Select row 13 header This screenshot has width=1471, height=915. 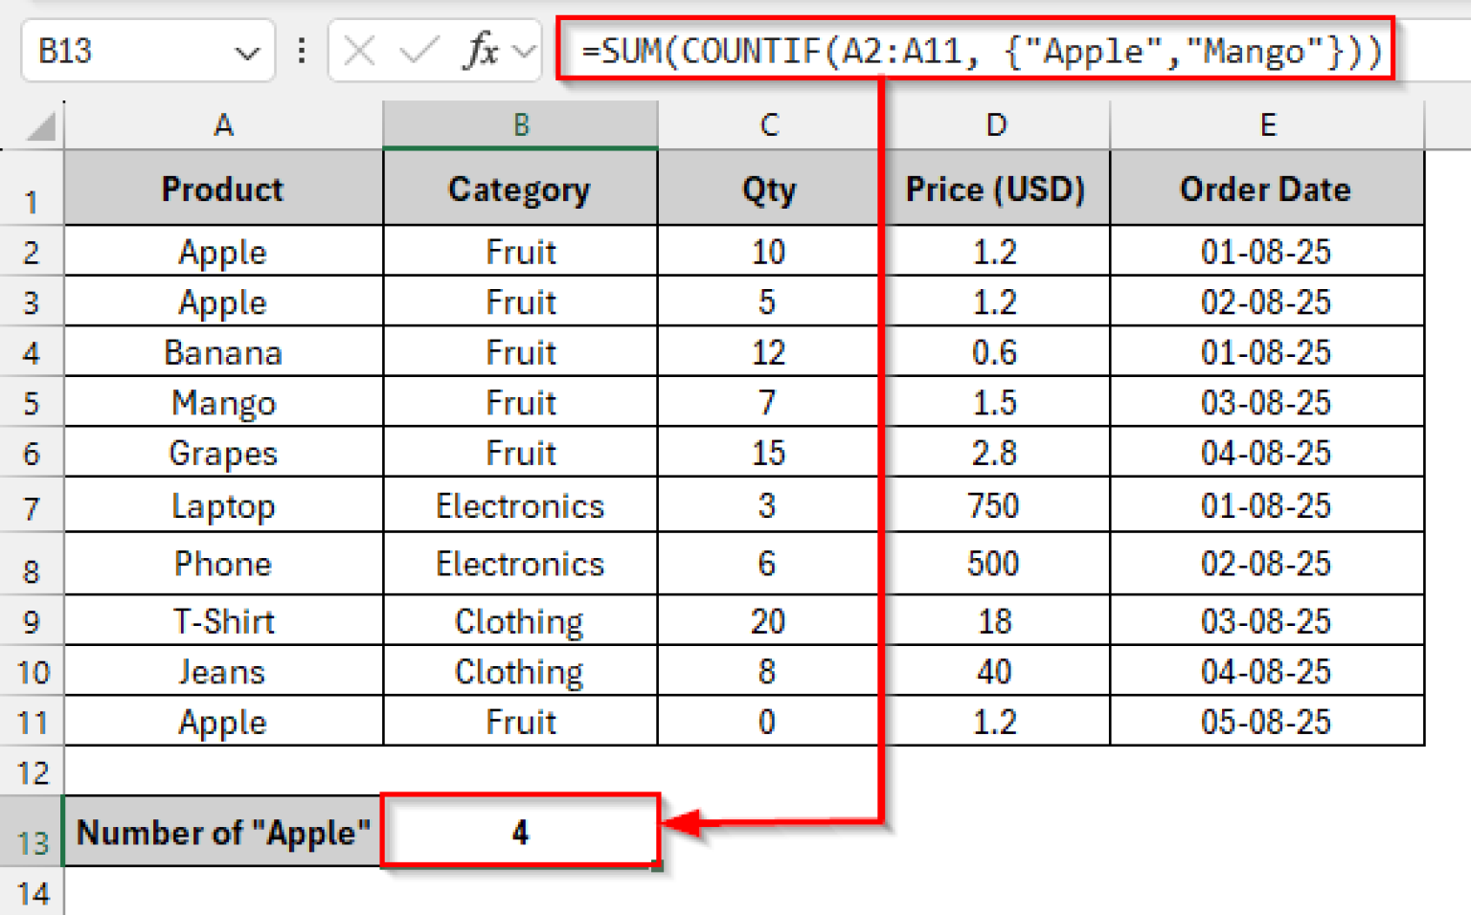[x=32, y=841]
